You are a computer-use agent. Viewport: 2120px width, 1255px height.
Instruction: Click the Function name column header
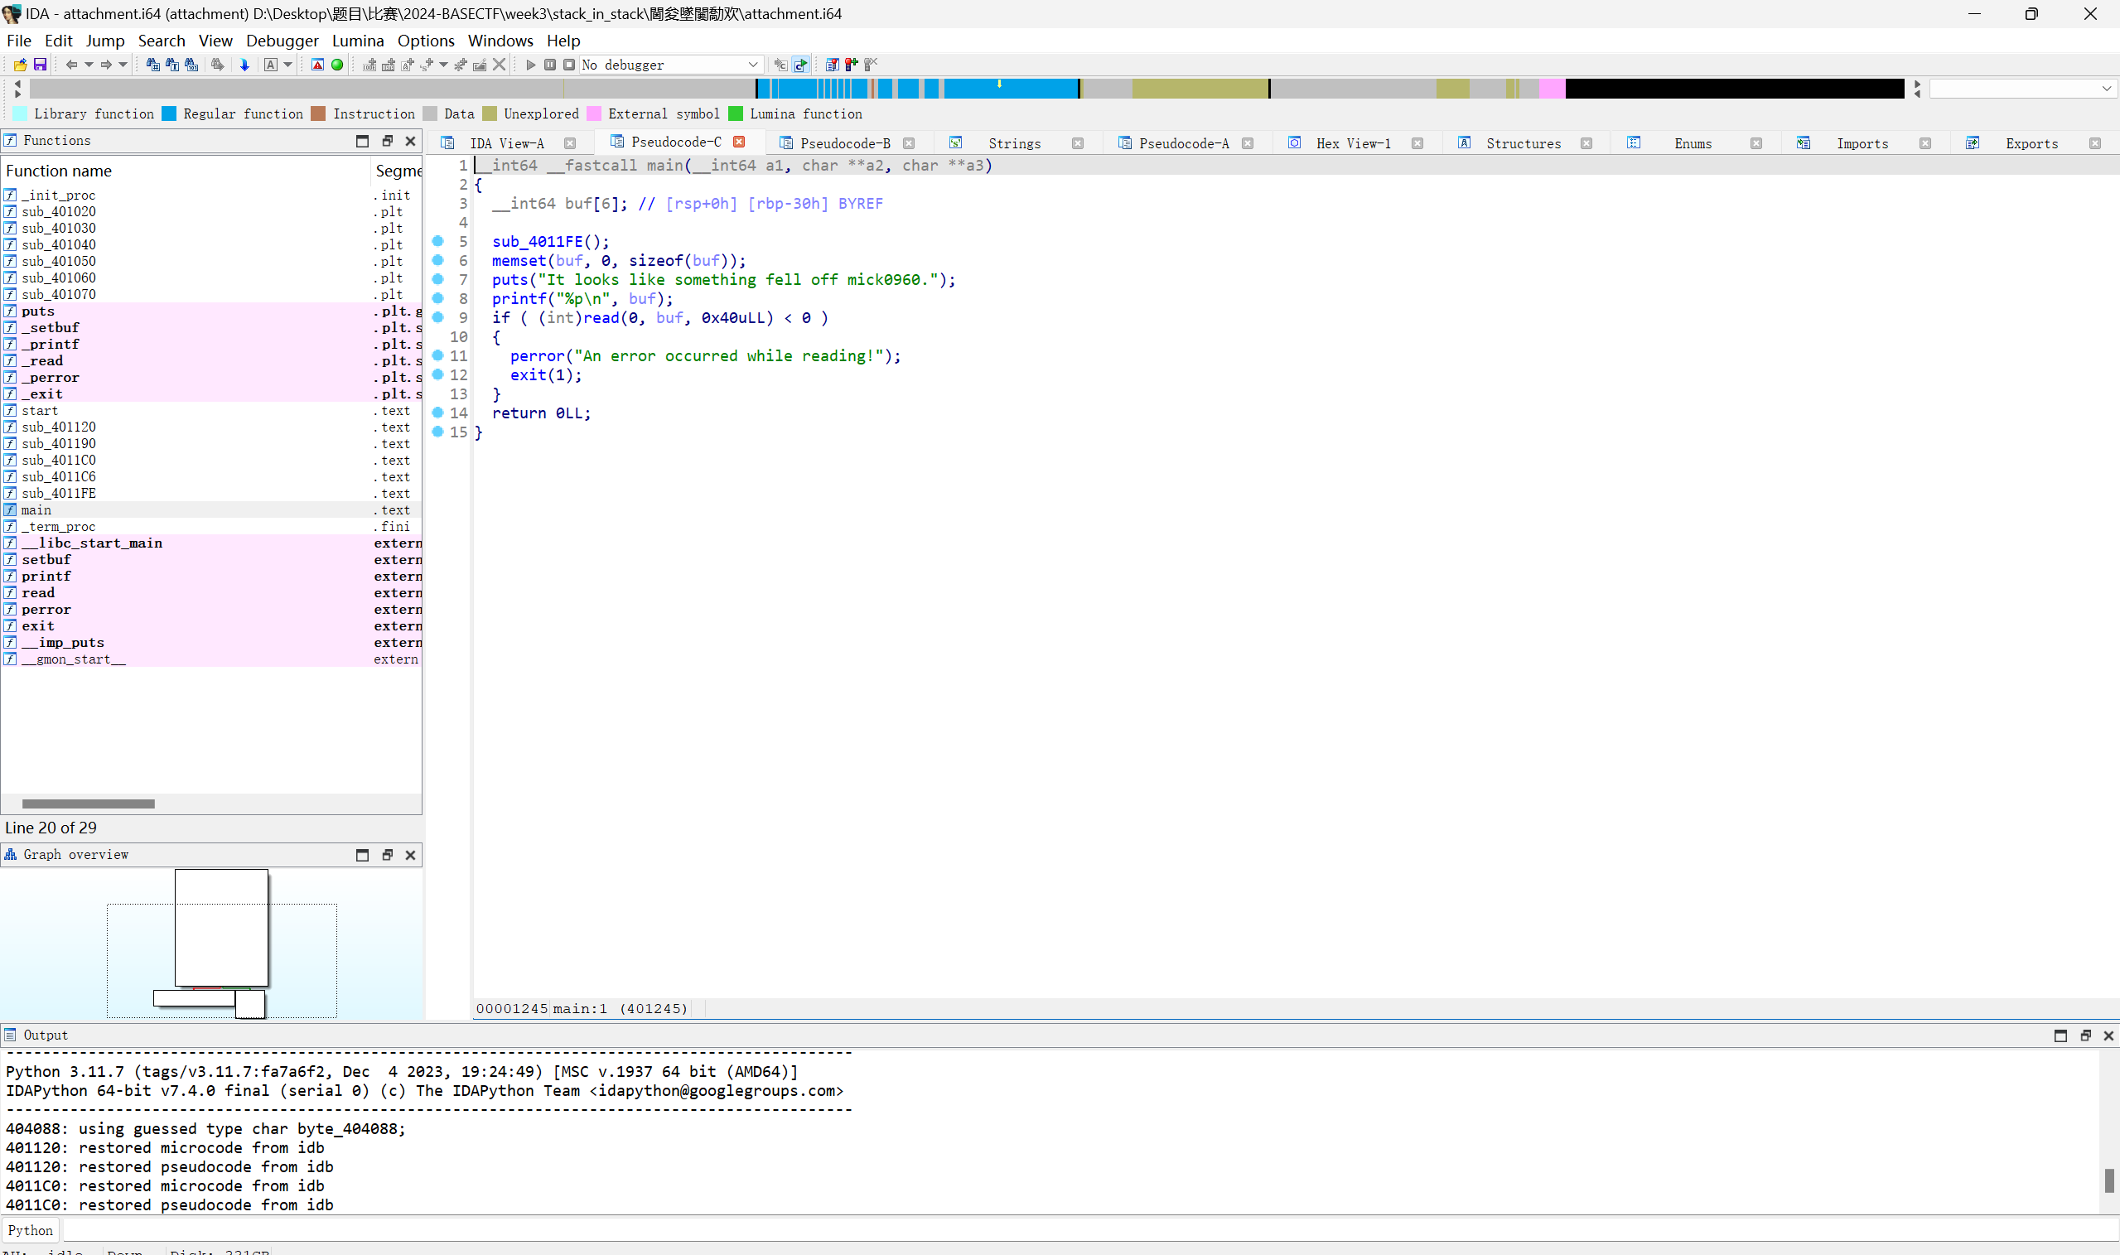186,171
